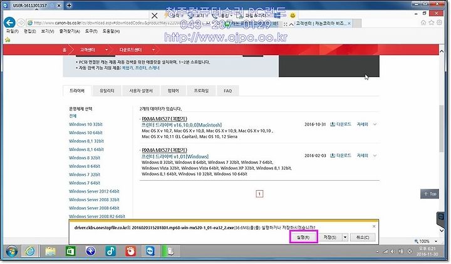The image size is (451, 264).
Task: Open the IE Home icon
Action: 423,23
